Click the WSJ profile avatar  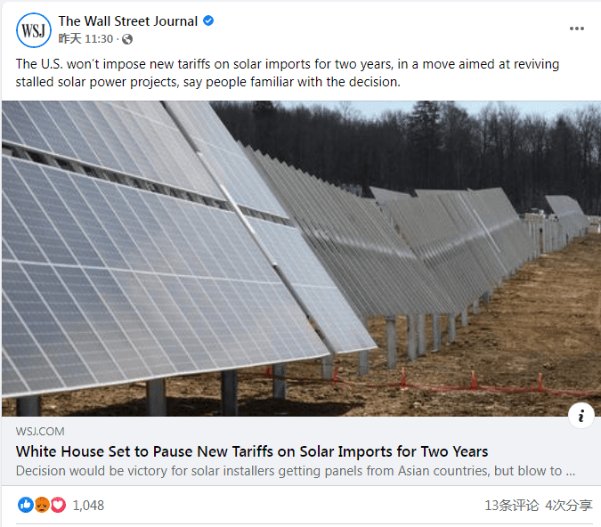click(34, 30)
